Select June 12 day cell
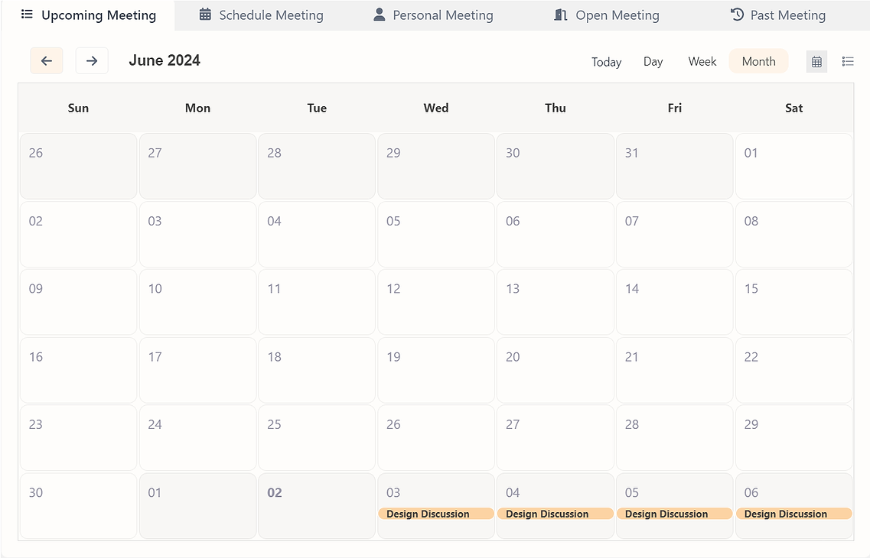 [435, 301]
